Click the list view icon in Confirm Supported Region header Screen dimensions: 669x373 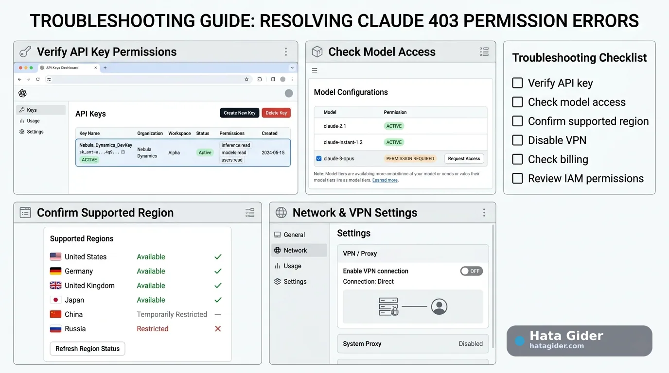click(250, 213)
